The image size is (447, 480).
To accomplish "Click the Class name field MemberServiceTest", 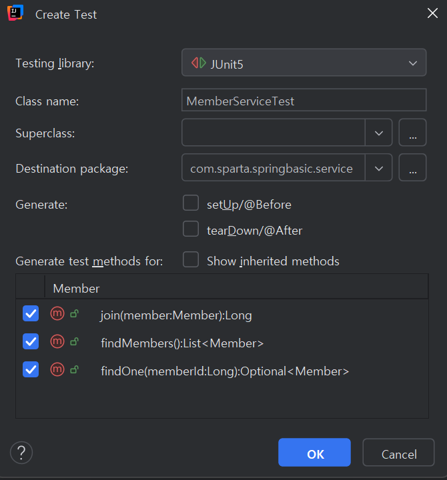I will (304, 100).
